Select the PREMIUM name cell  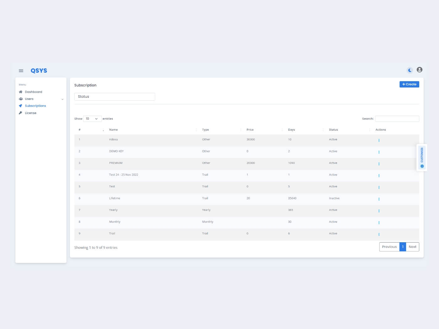tap(116, 163)
